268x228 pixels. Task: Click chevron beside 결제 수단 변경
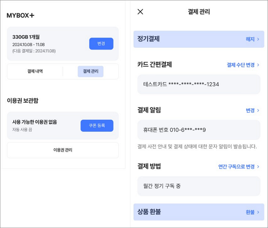pyautogui.click(x=258, y=65)
